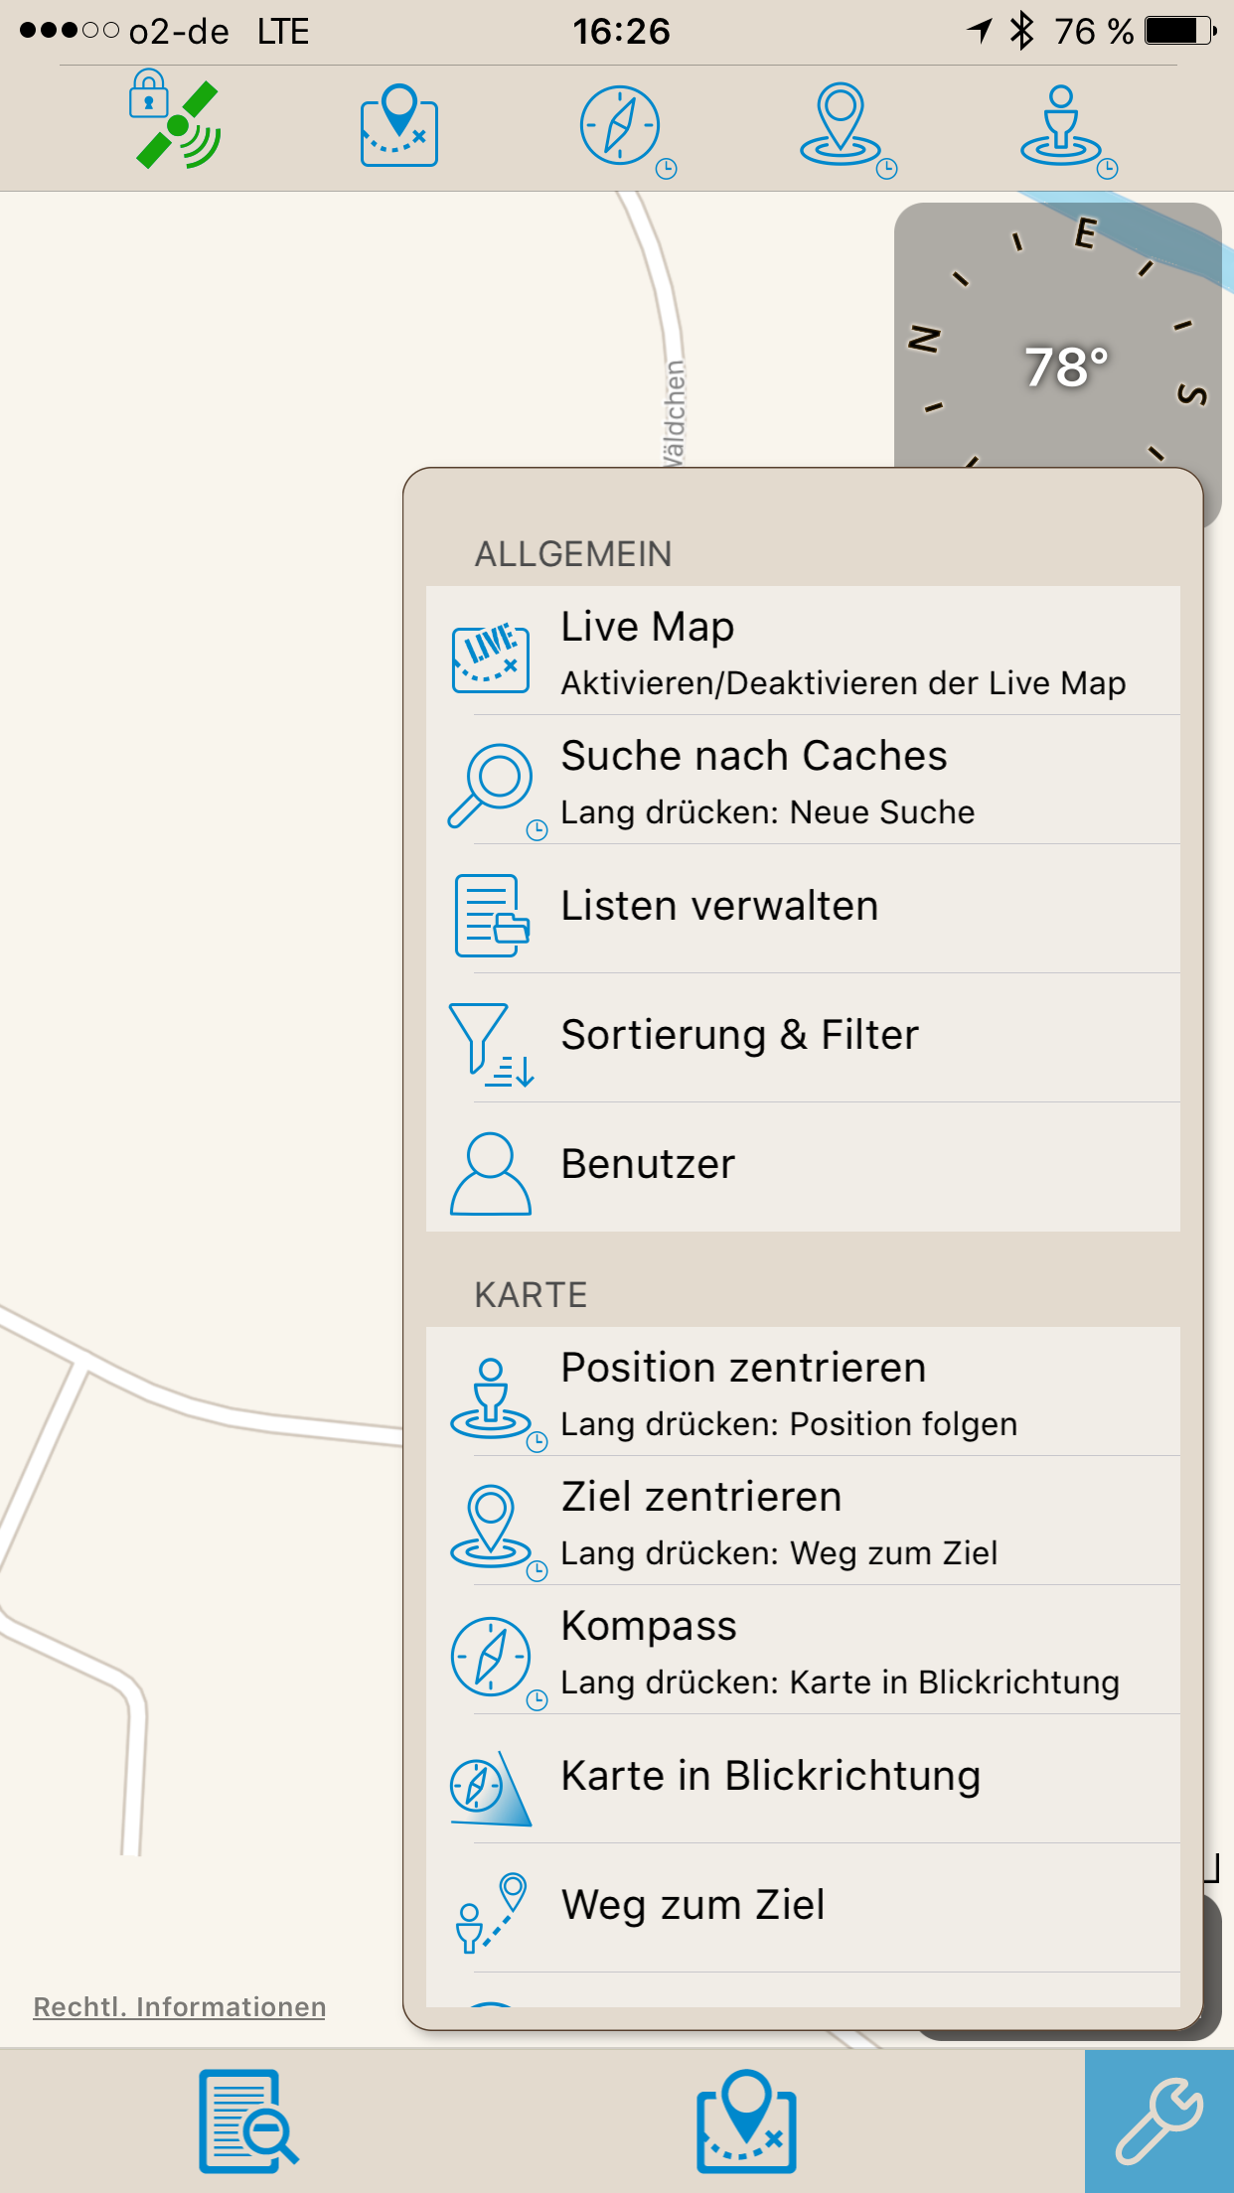Open the cache list search tab at bottom
Screen dimensions: 1234x2193
coord(248,2121)
